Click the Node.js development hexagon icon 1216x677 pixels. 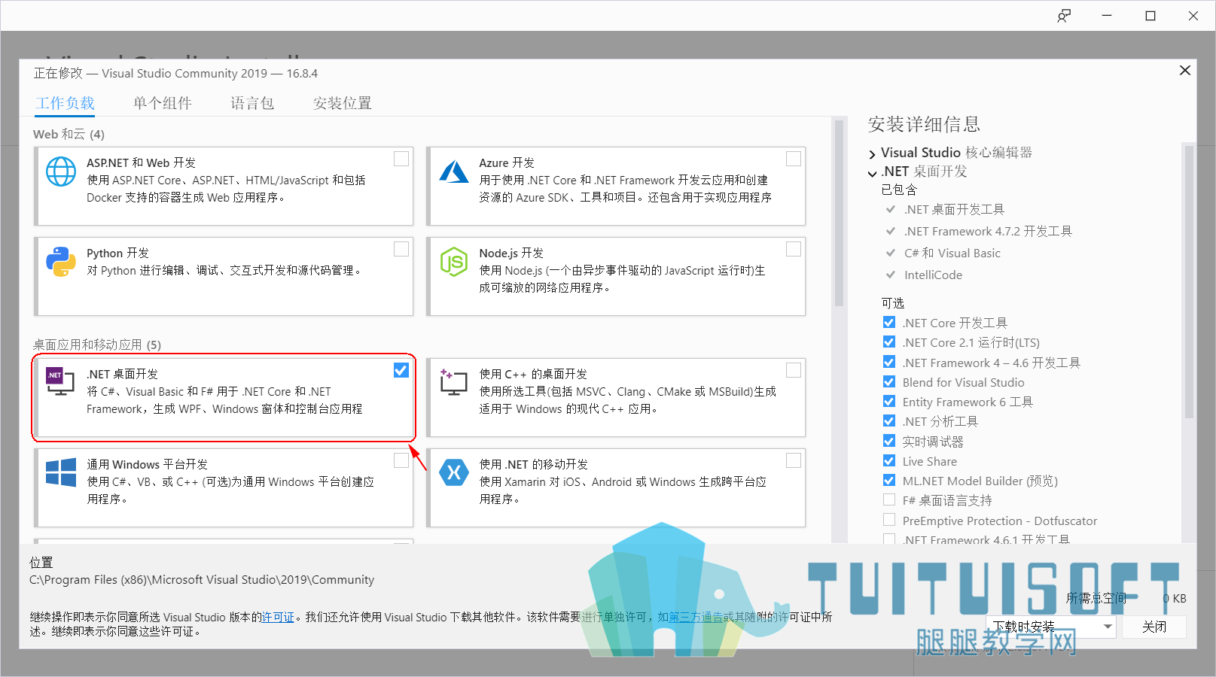pos(454,262)
